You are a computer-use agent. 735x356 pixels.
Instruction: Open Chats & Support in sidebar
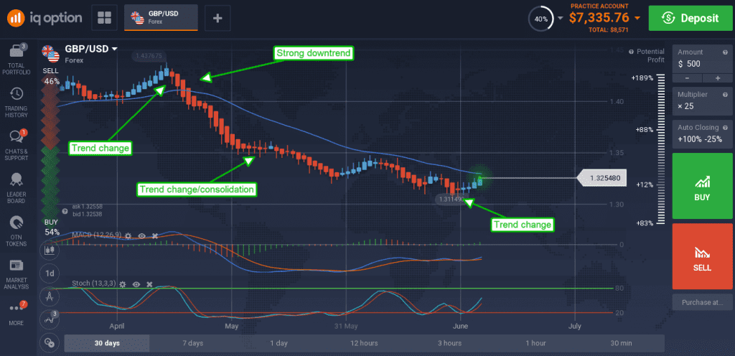pos(18,145)
